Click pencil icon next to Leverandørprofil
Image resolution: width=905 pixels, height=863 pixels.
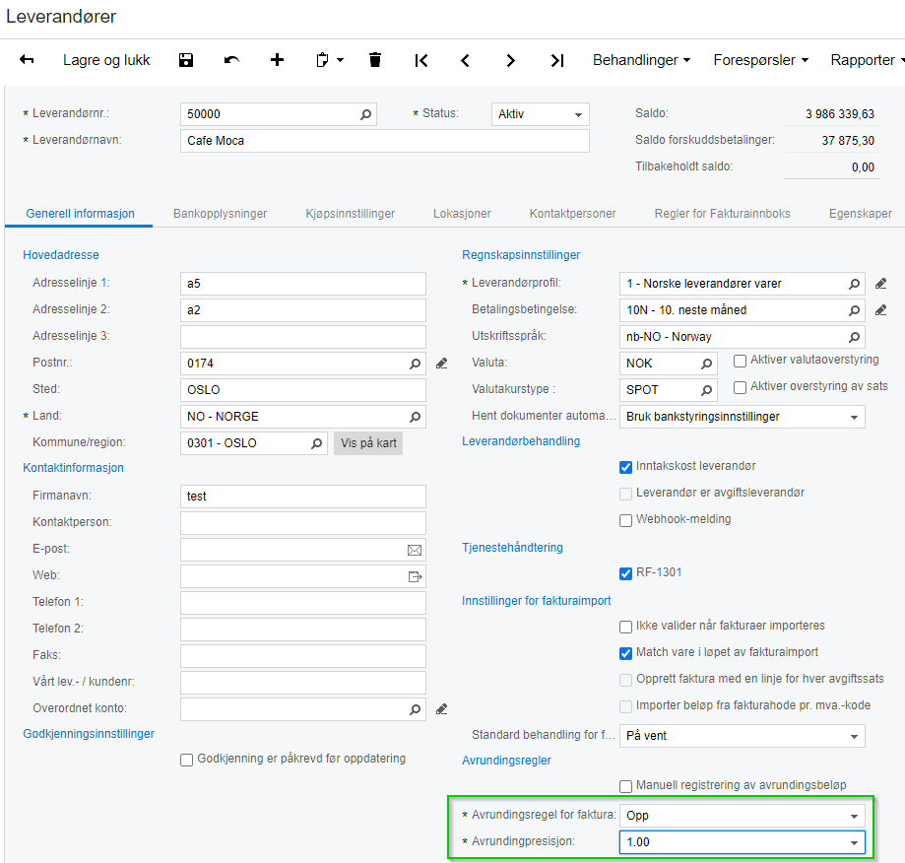(881, 284)
